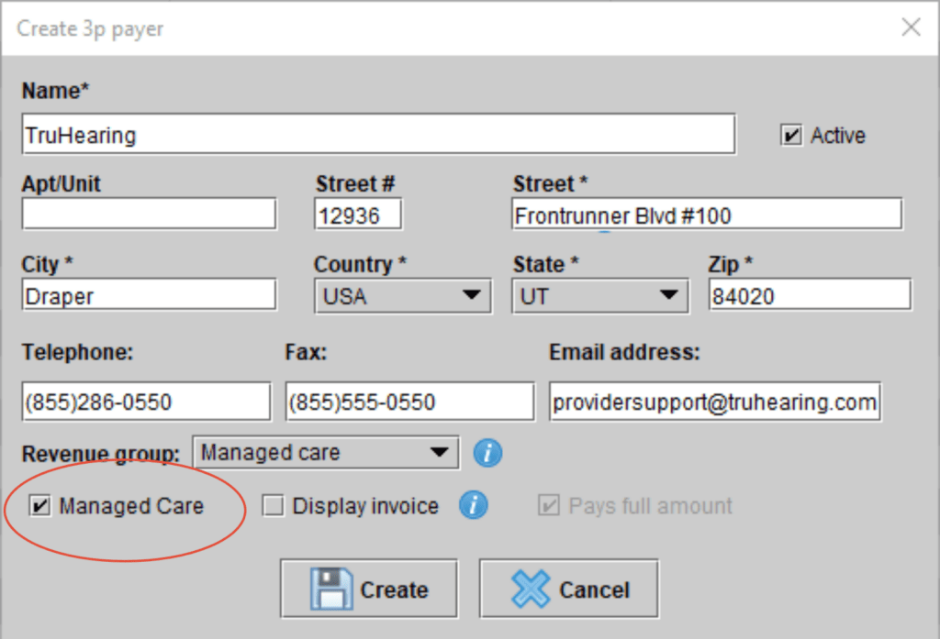Open the State dropdown showing UT
Image resolution: width=940 pixels, height=639 pixels.
[x=600, y=296]
